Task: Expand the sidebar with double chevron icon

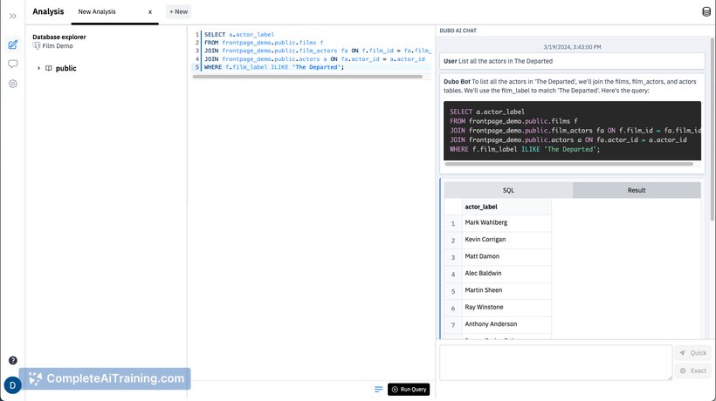Action: (13, 16)
